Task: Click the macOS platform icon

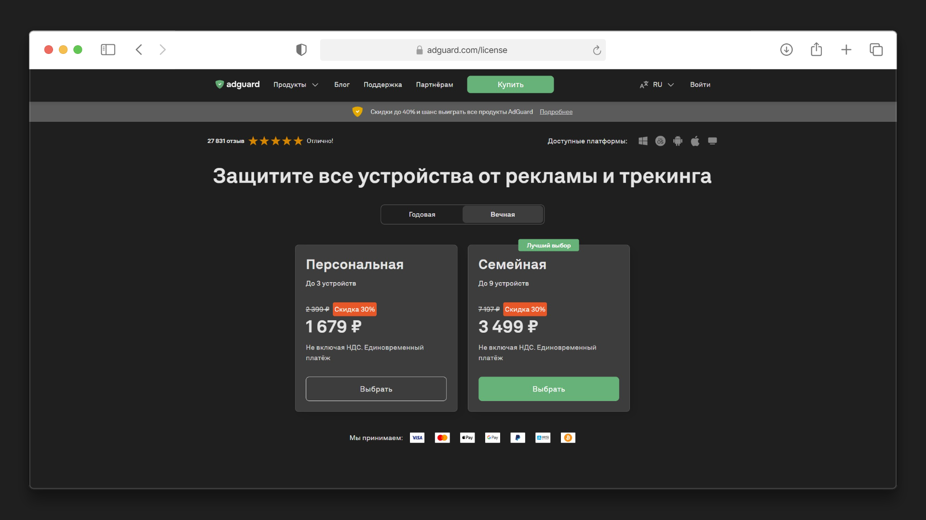Action: pos(660,141)
